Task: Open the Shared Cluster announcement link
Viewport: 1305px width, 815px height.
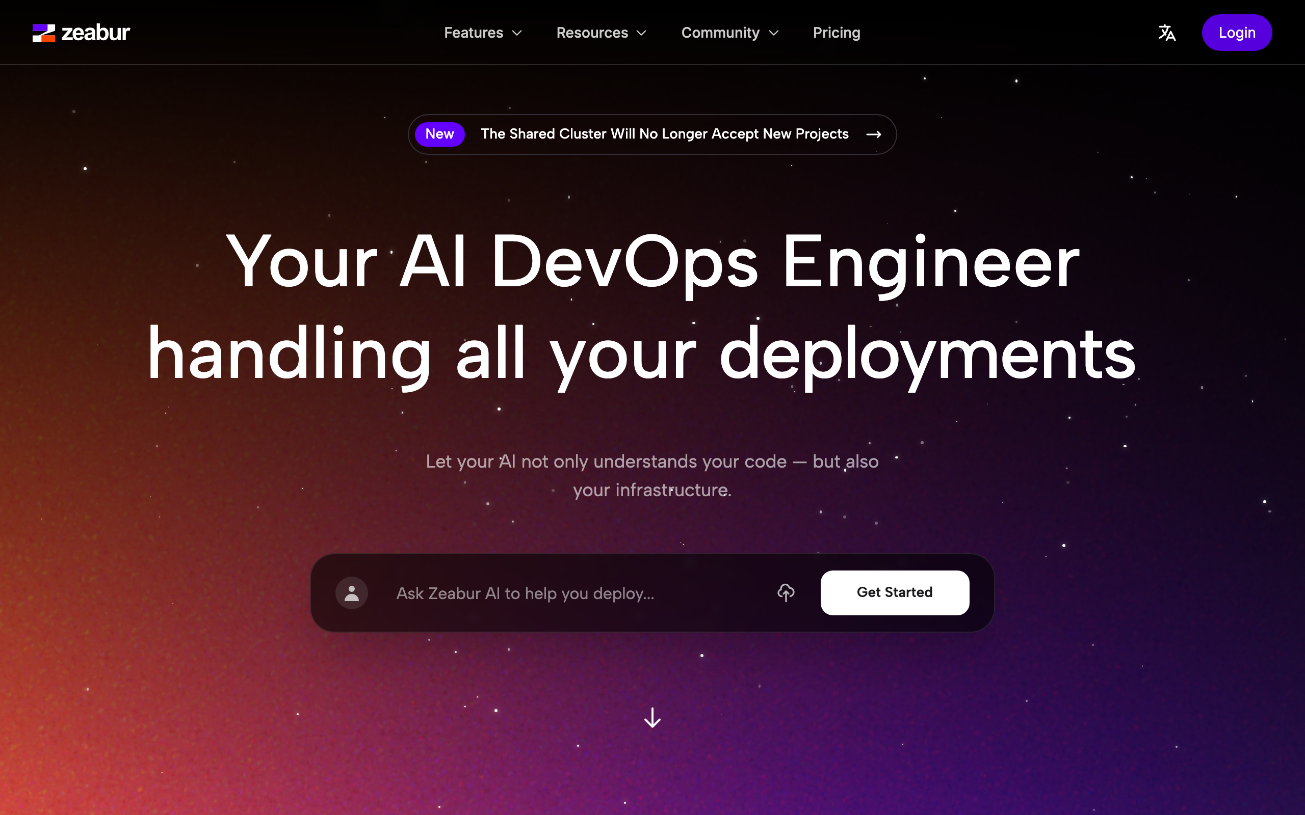Action: (x=664, y=134)
